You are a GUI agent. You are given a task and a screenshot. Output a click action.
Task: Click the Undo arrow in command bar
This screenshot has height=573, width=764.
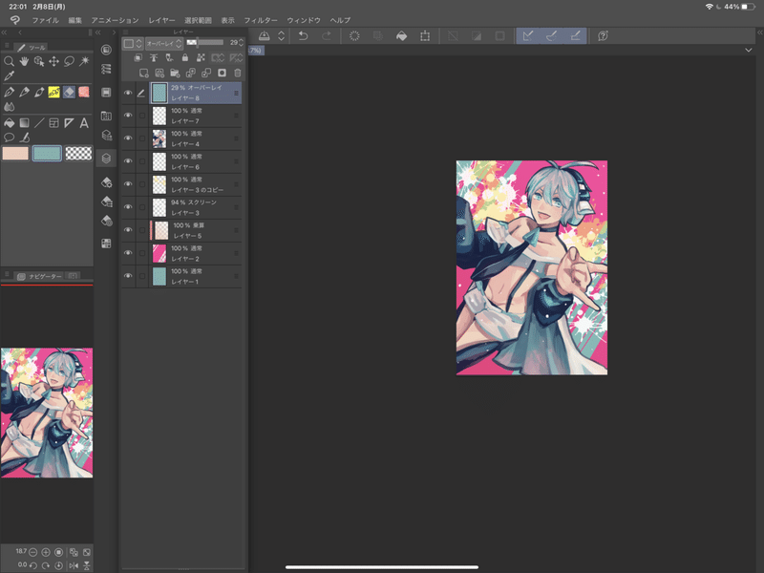click(x=303, y=35)
